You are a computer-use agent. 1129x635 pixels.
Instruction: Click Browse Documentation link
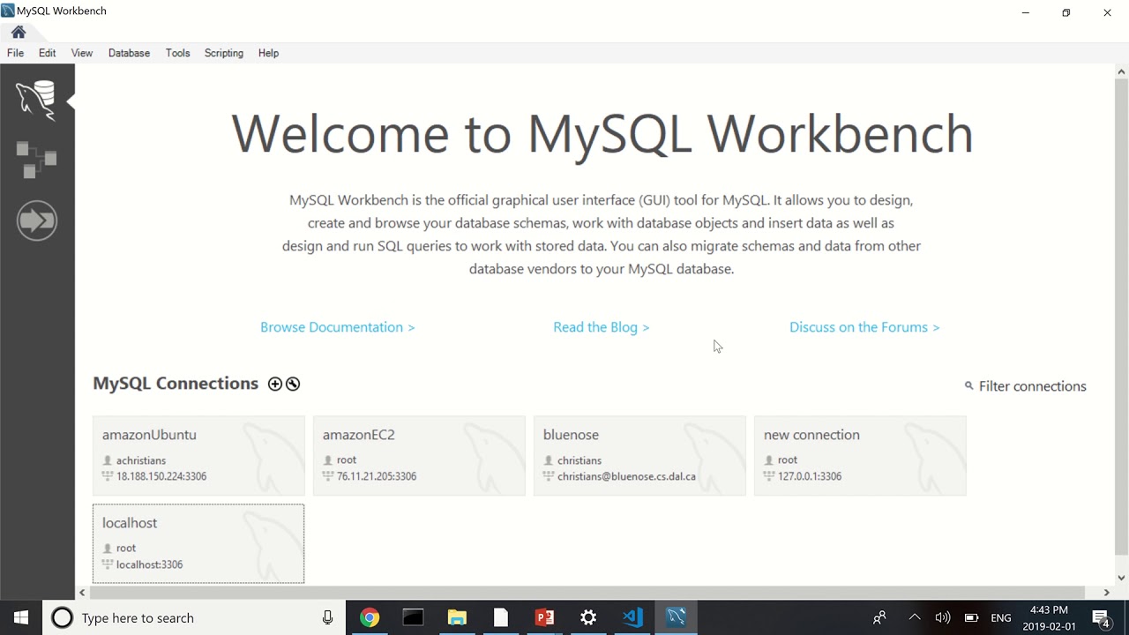tap(338, 327)
